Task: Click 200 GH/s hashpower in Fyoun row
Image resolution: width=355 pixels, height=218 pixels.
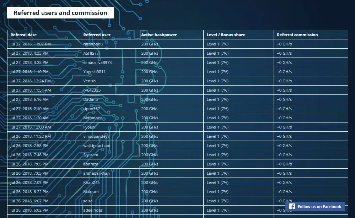Action: click(x=150, y=127)
